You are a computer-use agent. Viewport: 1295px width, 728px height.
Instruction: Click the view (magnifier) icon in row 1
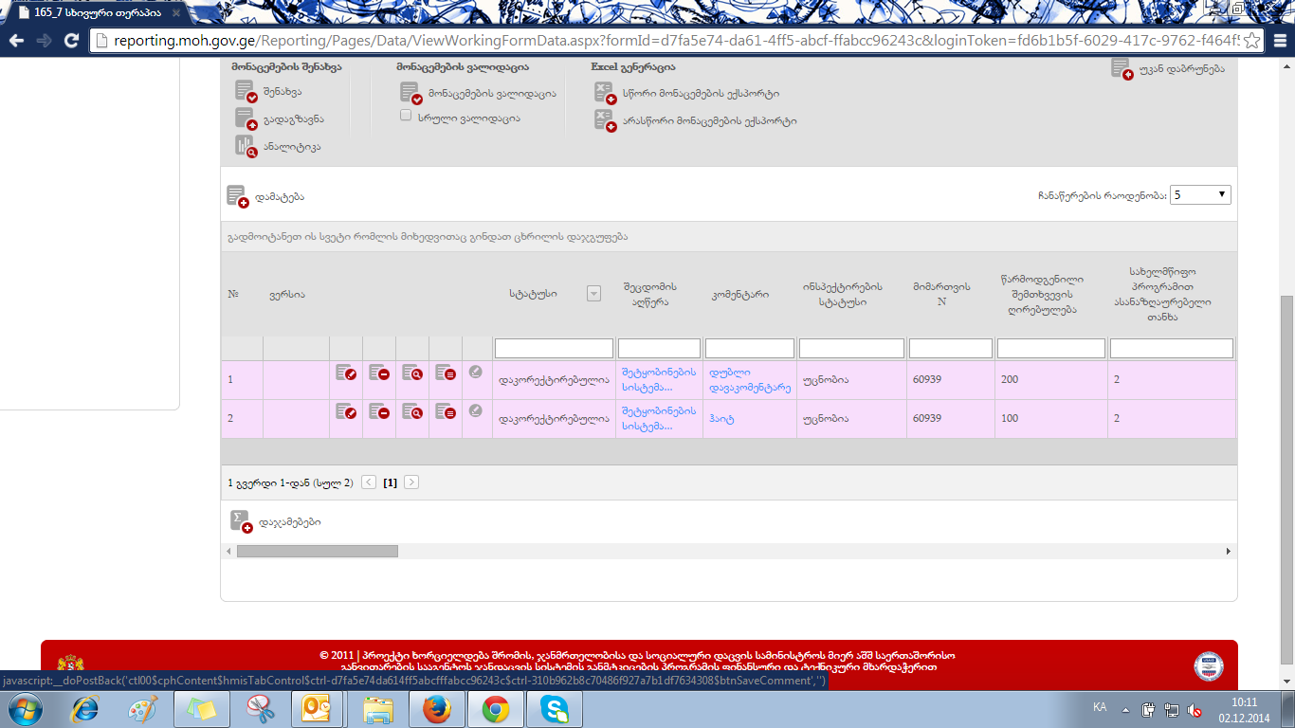(412, 373)
